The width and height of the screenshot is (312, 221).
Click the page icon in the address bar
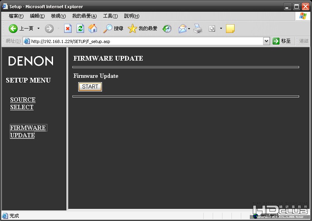coord(27,41)
